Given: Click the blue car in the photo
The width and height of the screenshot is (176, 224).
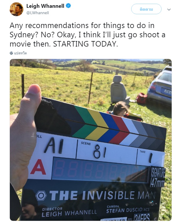Looking at the screenshot, I should [160, 86].
